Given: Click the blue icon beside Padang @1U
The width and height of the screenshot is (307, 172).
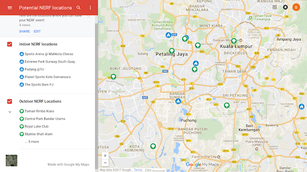Looking at the screenshot, I should 22,69.
